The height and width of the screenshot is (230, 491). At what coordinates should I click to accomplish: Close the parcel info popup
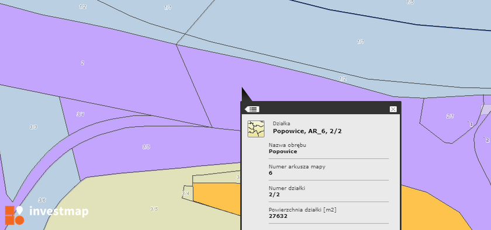click(393, 109)
